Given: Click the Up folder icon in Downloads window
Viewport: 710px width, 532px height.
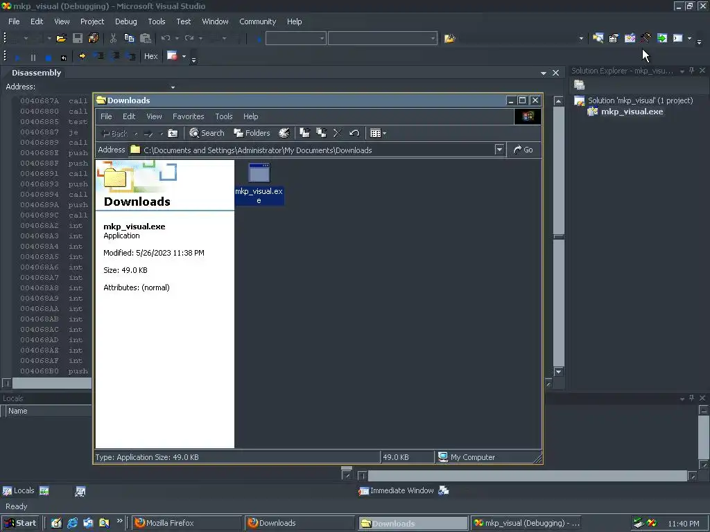Looking at the screenshot, I should pos(173,133).
